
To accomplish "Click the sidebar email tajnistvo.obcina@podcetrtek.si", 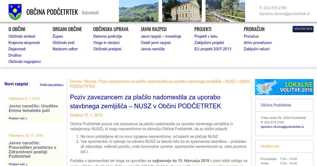I will pos(282,127).
